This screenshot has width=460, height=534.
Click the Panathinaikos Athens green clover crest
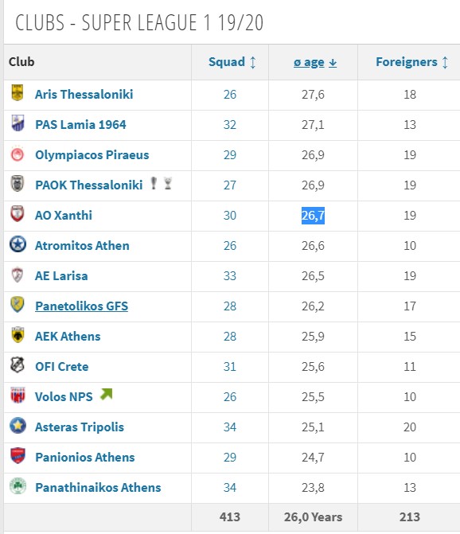coord(18,486)
